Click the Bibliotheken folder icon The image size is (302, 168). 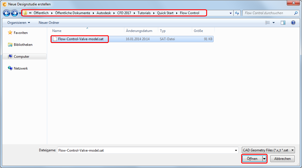(x=10, y=45)
